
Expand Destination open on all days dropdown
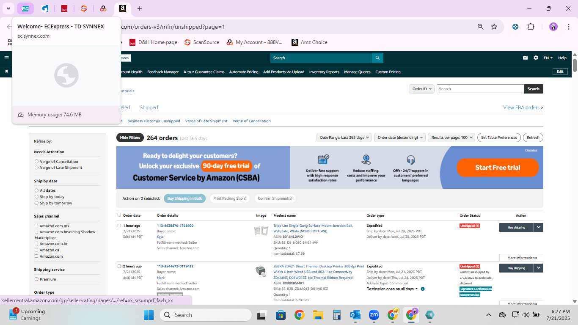click(x=392, y=289)
